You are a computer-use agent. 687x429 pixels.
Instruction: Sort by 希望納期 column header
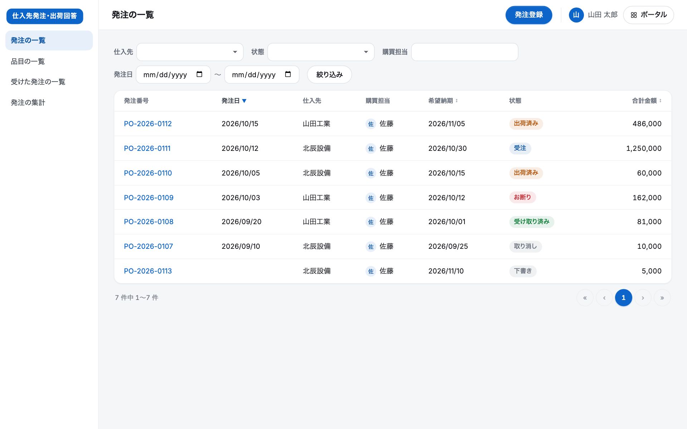click(443, 101)
